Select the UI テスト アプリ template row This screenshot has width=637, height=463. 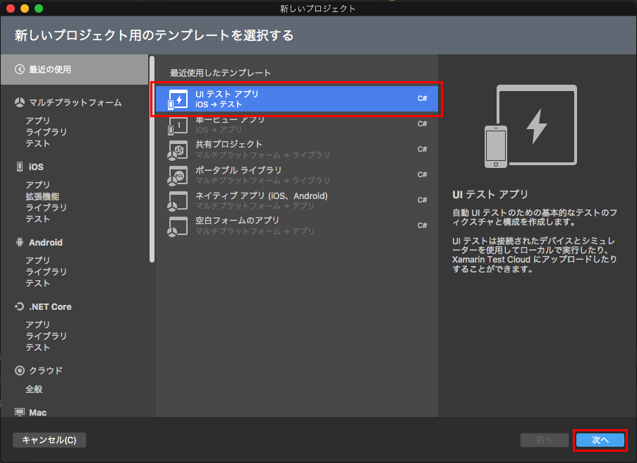[296, 99]
